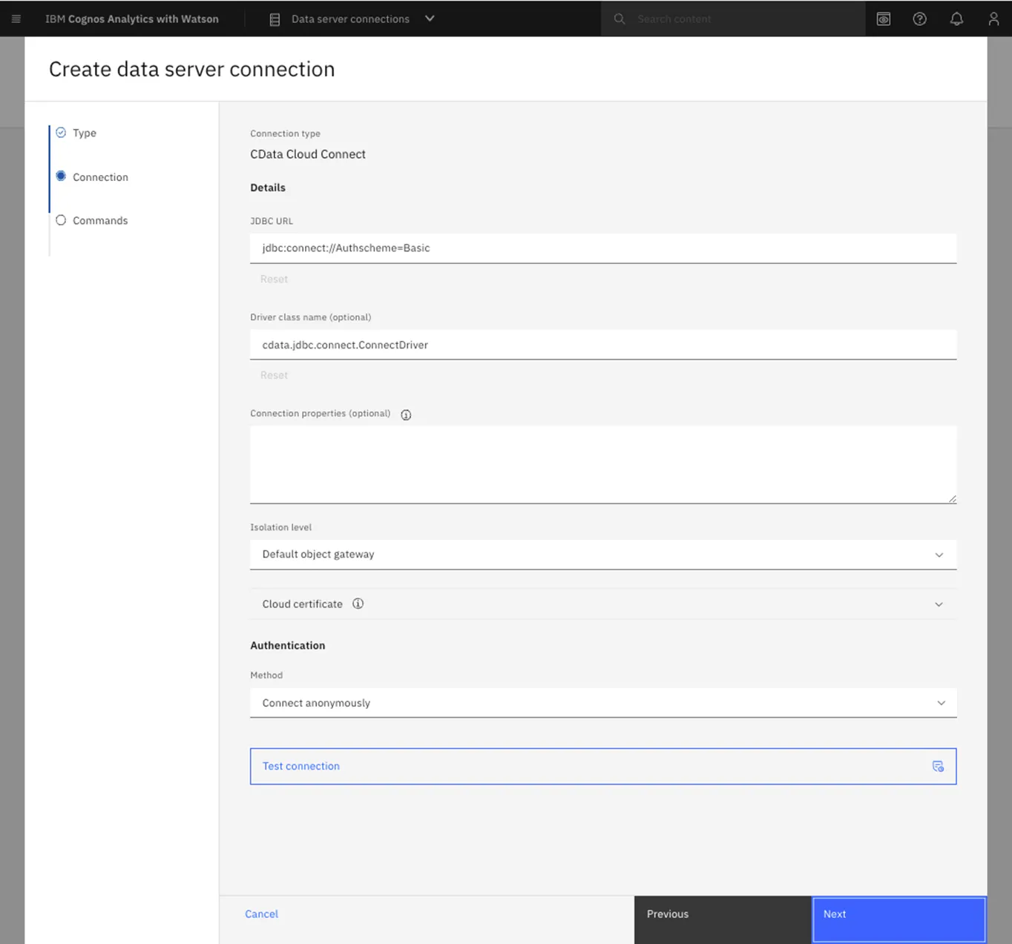
Task: Select the Connection step radio button
Action: click(x=61, y=176)
